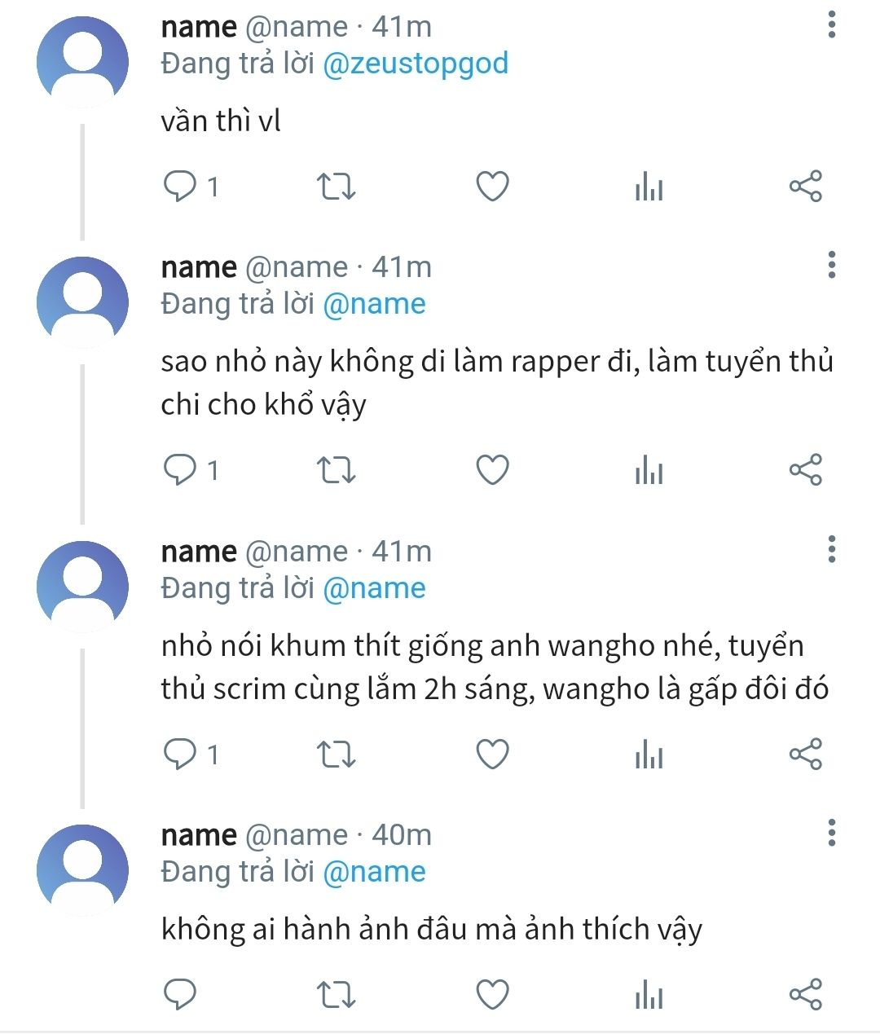View analytics for the wangho scrim tweet
880x1034 pixels.
point(649,755)
